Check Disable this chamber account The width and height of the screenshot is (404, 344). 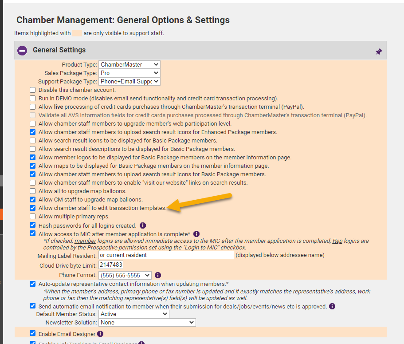coord(32,90)
